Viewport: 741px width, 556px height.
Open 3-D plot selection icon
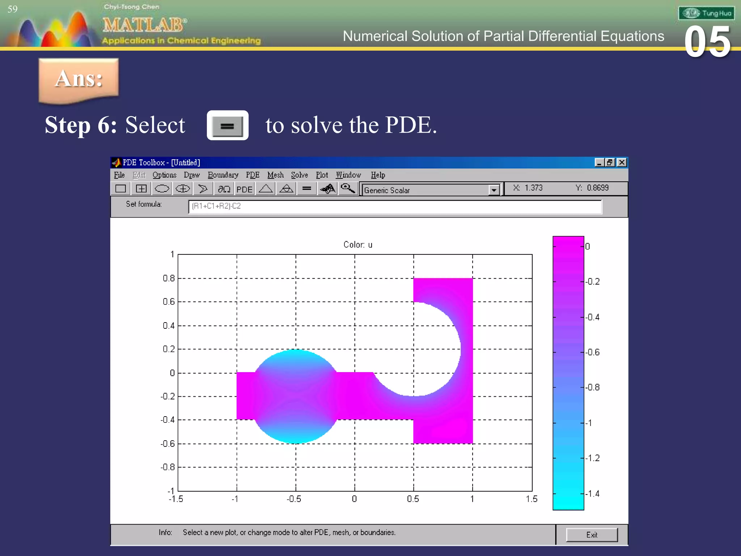pyautogui.click(x=328, y=189)
